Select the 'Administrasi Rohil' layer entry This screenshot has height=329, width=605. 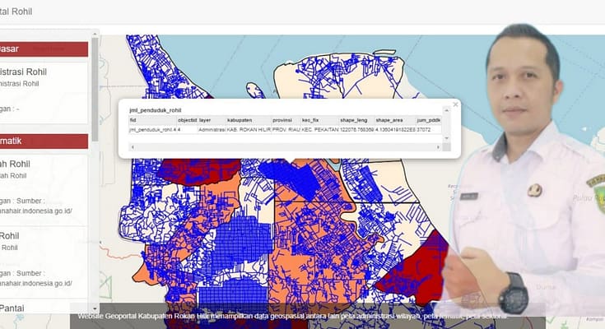pyautogui.click(x=30, y=72)
